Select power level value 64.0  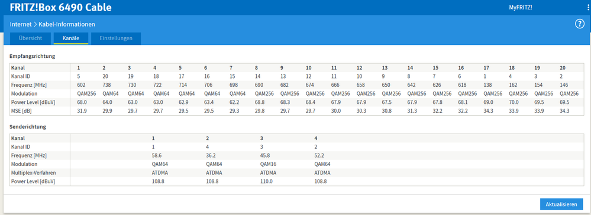pyautogui.click(x=107, y=102)
